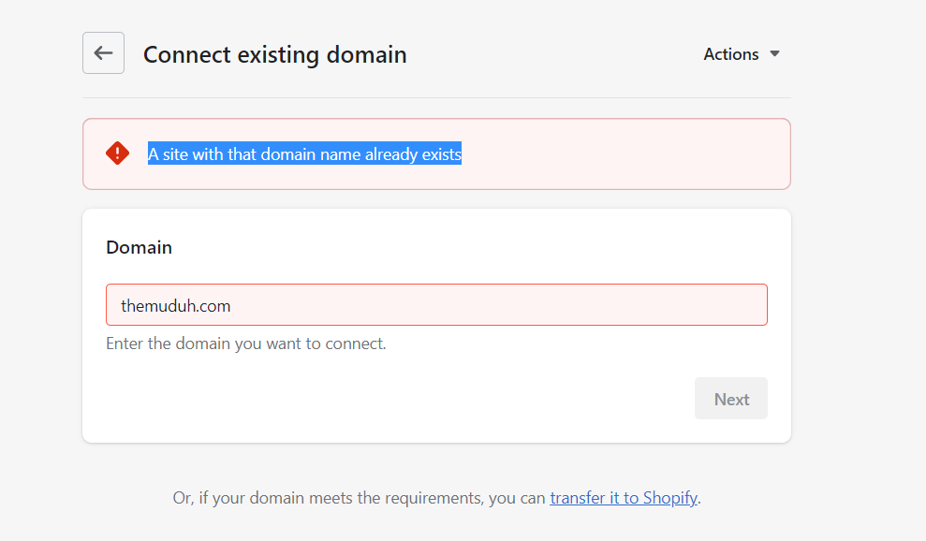This screenshot has height=541, width=926.
Task: Click the 'Enter the domain' helper text
Action: [x=245, y=344]
